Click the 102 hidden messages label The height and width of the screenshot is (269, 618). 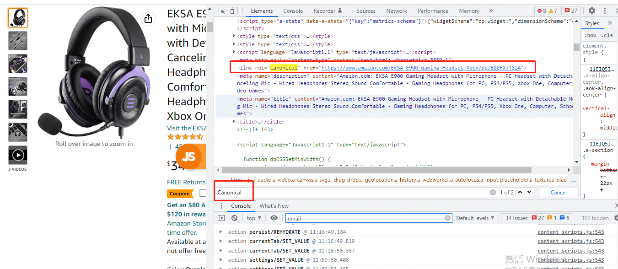pyautogui.click(x=595, y=218)
